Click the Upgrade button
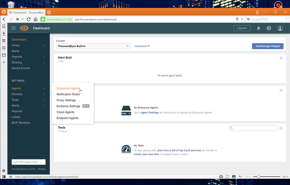 (x=242, y=28)
